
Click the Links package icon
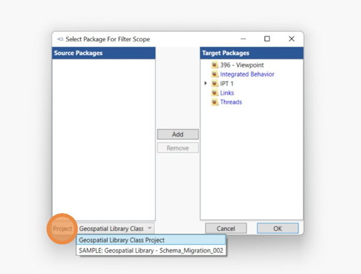coord(215,93)
